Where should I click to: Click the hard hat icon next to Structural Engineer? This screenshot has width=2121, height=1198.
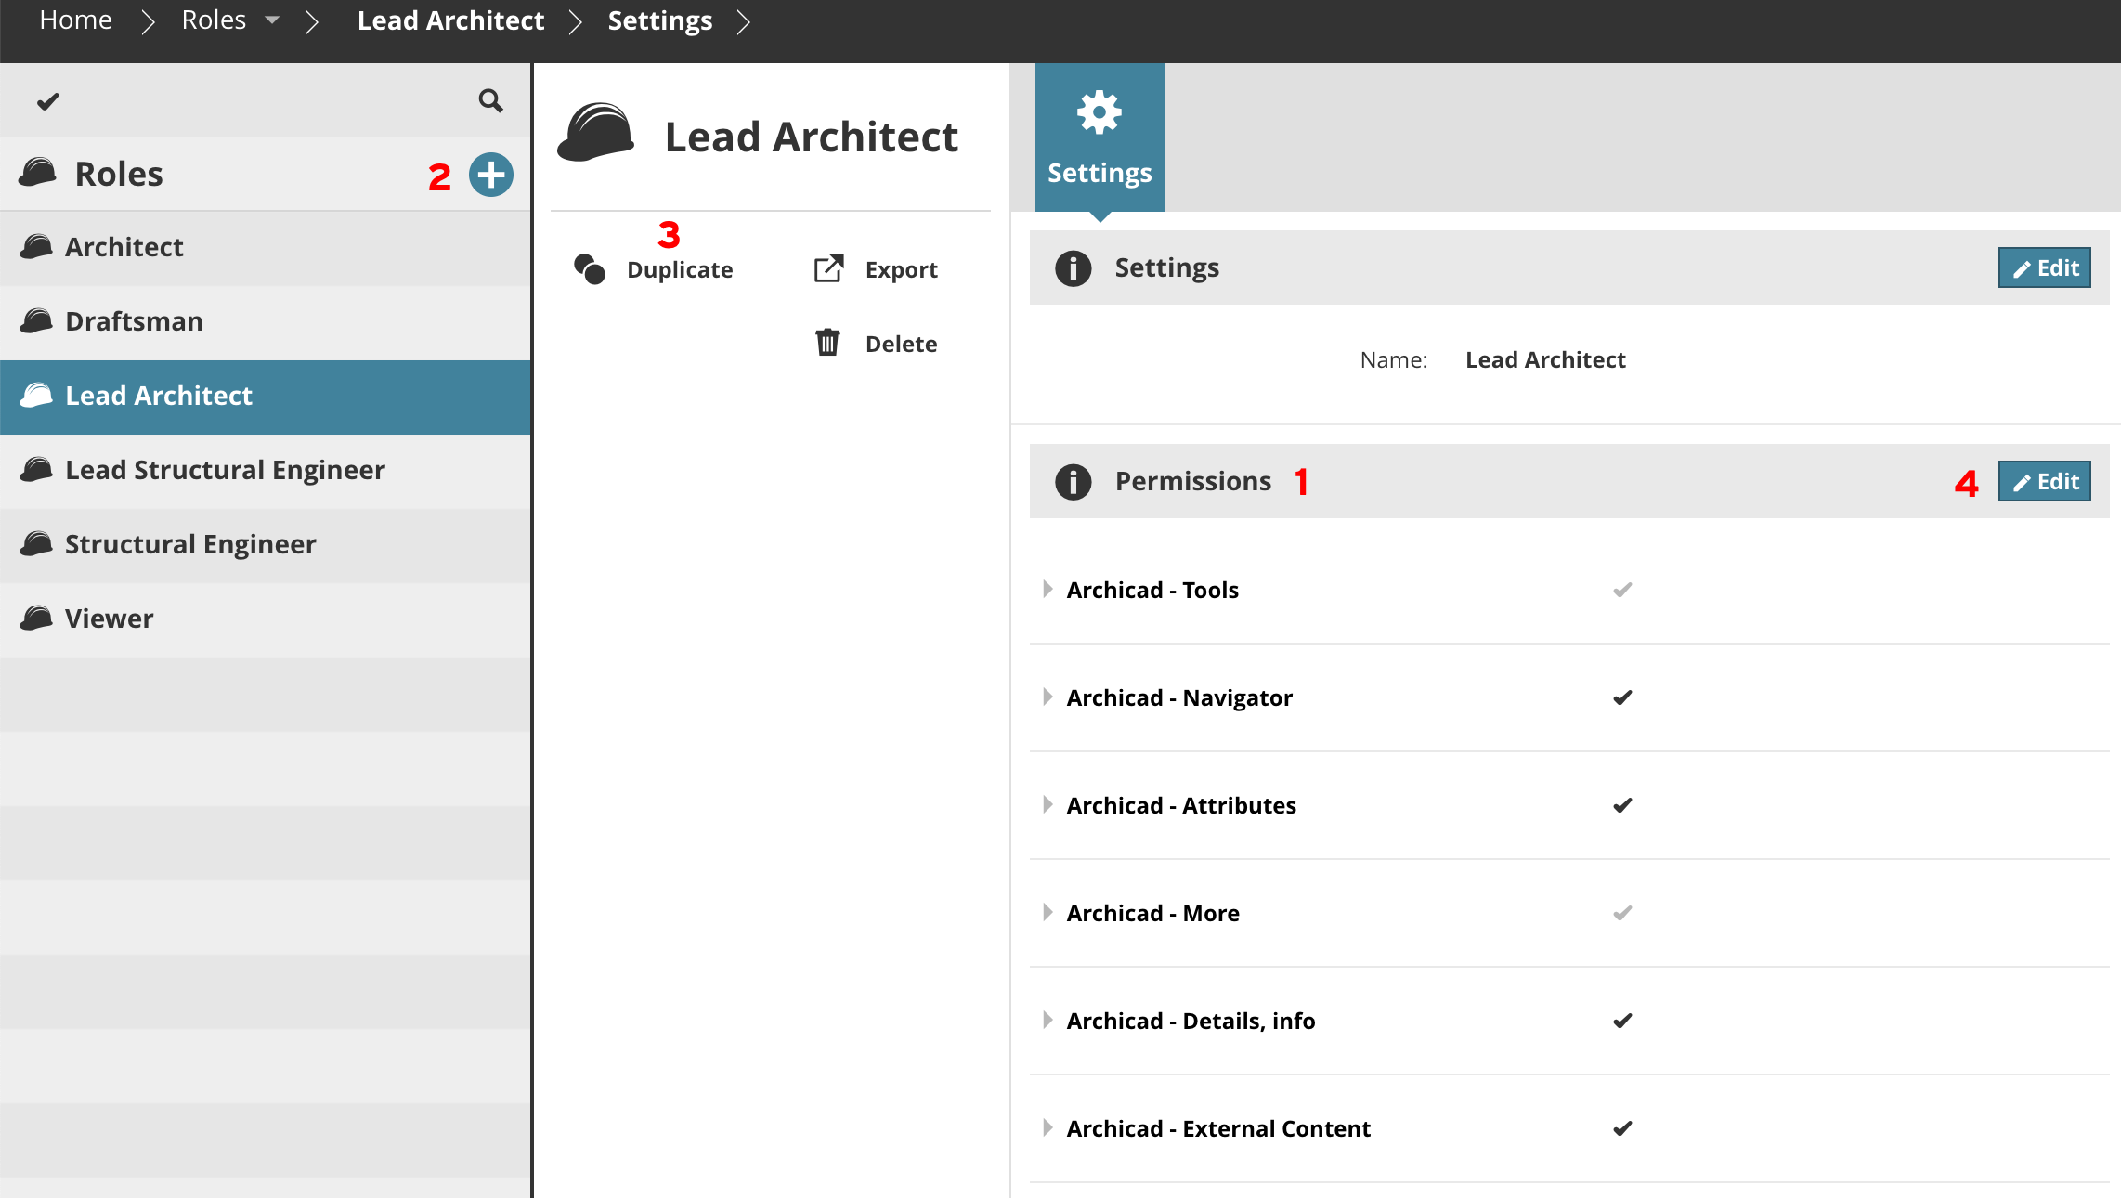[x=36, y=543]
